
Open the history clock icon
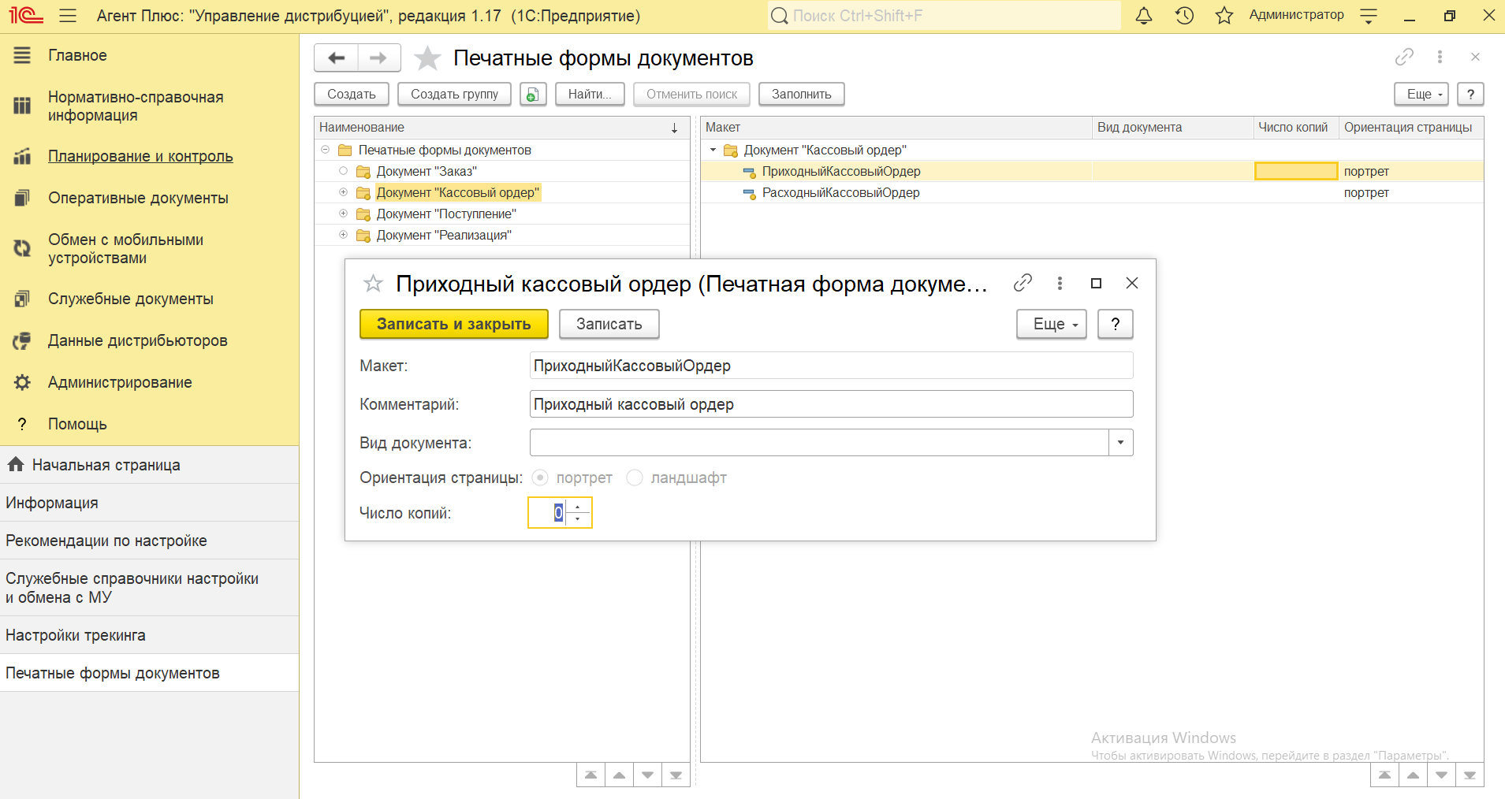1184,16
